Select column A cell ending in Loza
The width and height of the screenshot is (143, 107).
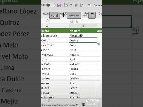click(55, 92)
